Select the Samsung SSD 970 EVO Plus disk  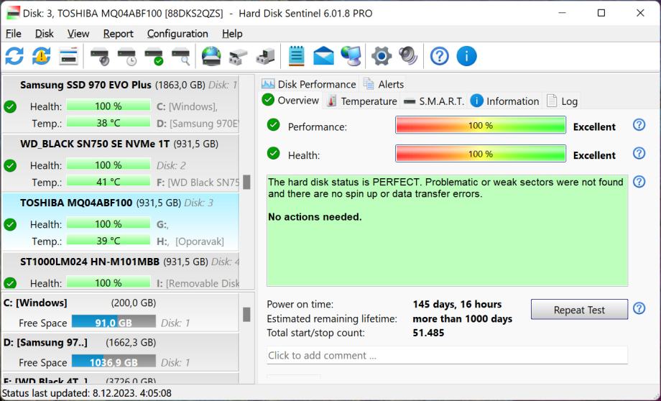[121, 103]
